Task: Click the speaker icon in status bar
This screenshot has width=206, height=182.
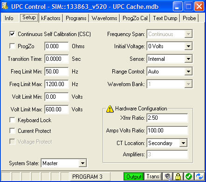Action: pyautogui.click(x=168, y=176)
